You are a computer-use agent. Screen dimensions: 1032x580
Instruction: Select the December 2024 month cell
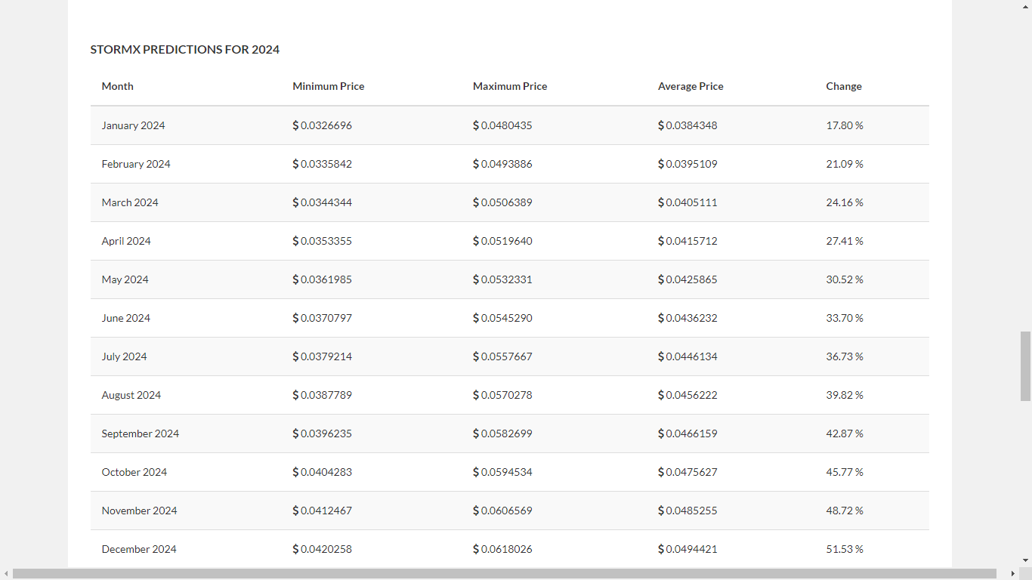coord(139,549)
